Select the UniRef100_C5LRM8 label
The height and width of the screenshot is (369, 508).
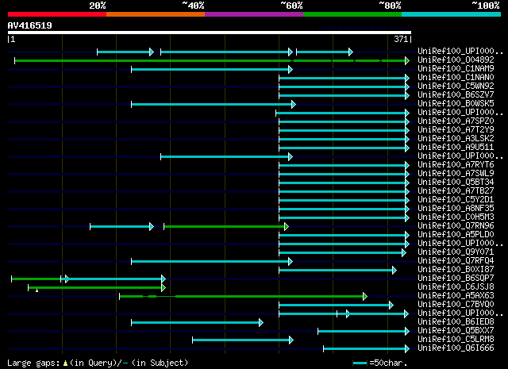coord(456,340)
